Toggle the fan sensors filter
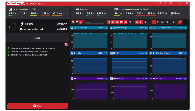 point(154,22)
